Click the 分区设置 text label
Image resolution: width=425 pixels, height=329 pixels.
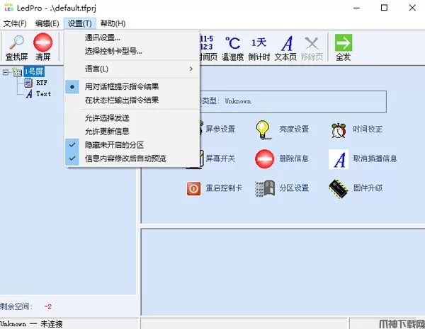point(295,188)
